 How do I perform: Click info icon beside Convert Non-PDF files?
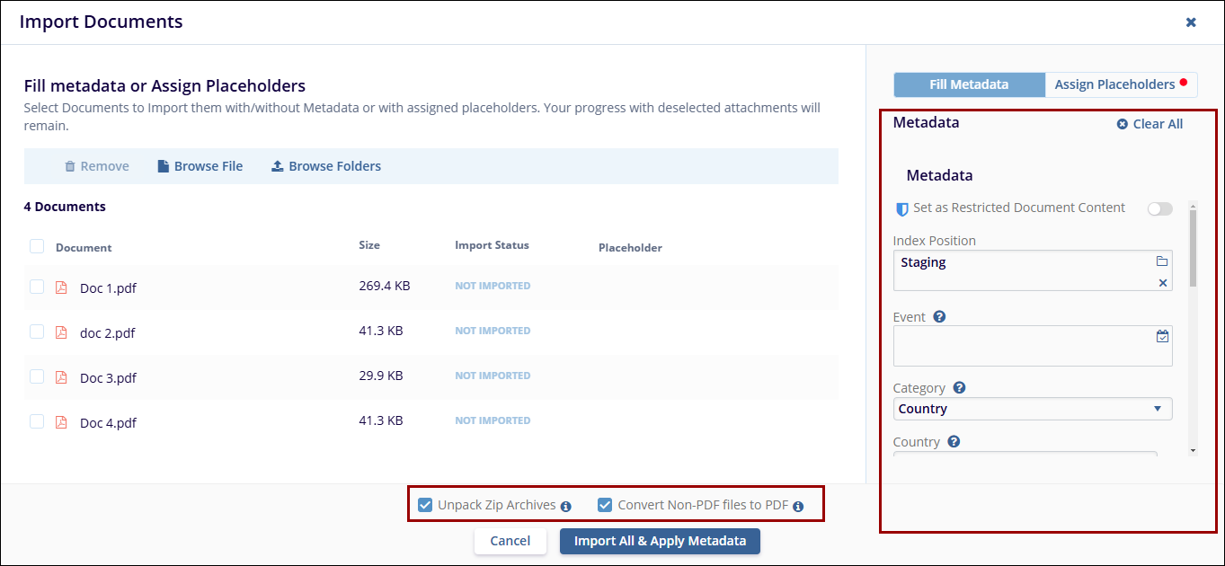click(798, 507)
